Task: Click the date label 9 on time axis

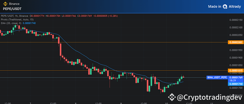Action: click(x=121, y=103)
